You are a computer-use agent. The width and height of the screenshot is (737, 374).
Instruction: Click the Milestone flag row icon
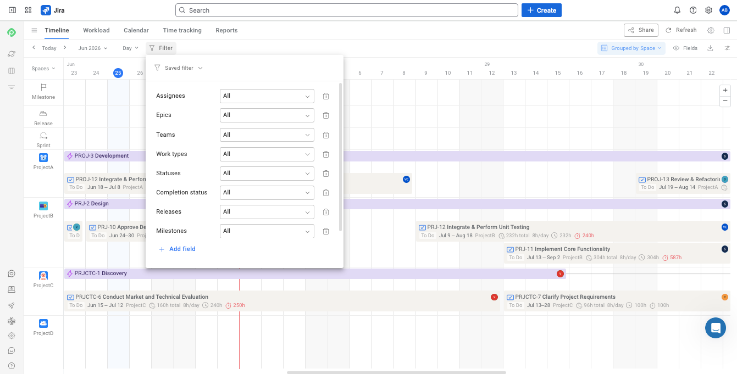coord(43,87)
